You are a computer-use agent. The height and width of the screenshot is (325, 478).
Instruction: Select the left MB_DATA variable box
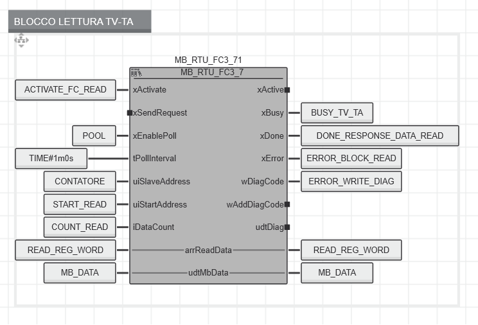click(80, 273)
